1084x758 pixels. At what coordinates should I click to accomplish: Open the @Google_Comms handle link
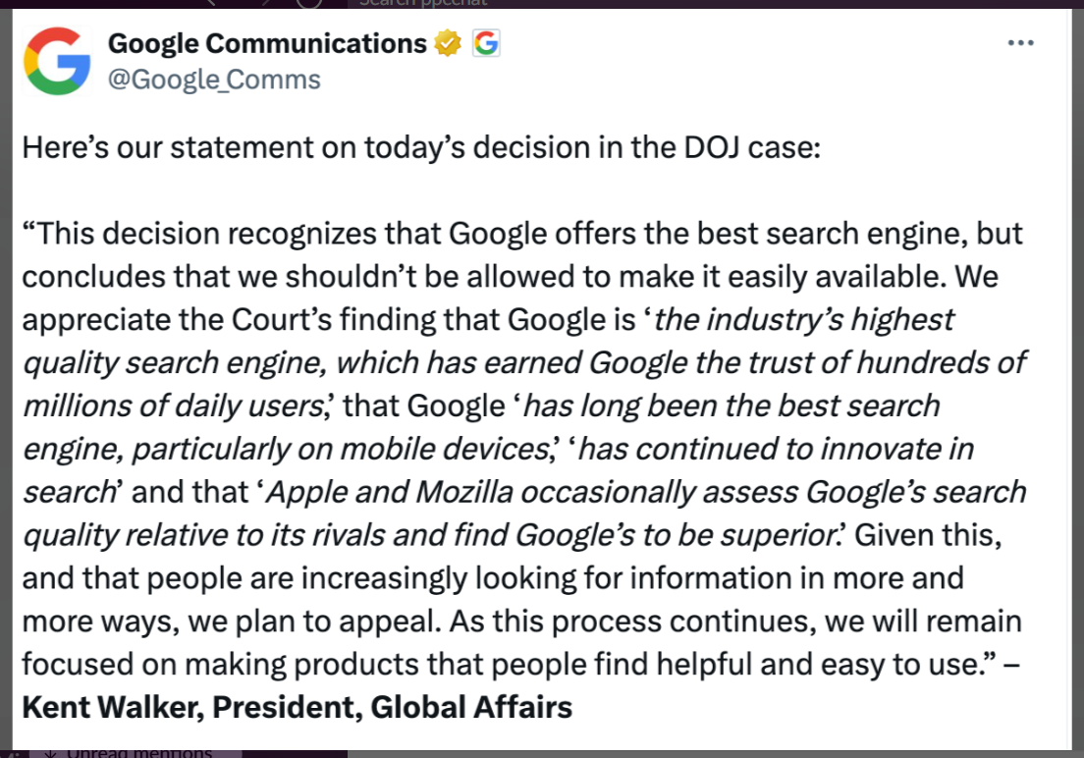(214, 80)
